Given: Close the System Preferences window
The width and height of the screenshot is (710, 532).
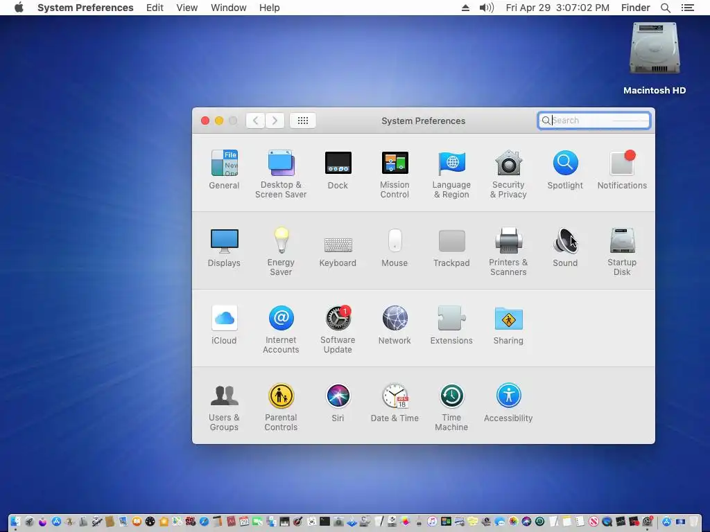Looking at the screenshot, I should tap(205, 121).
